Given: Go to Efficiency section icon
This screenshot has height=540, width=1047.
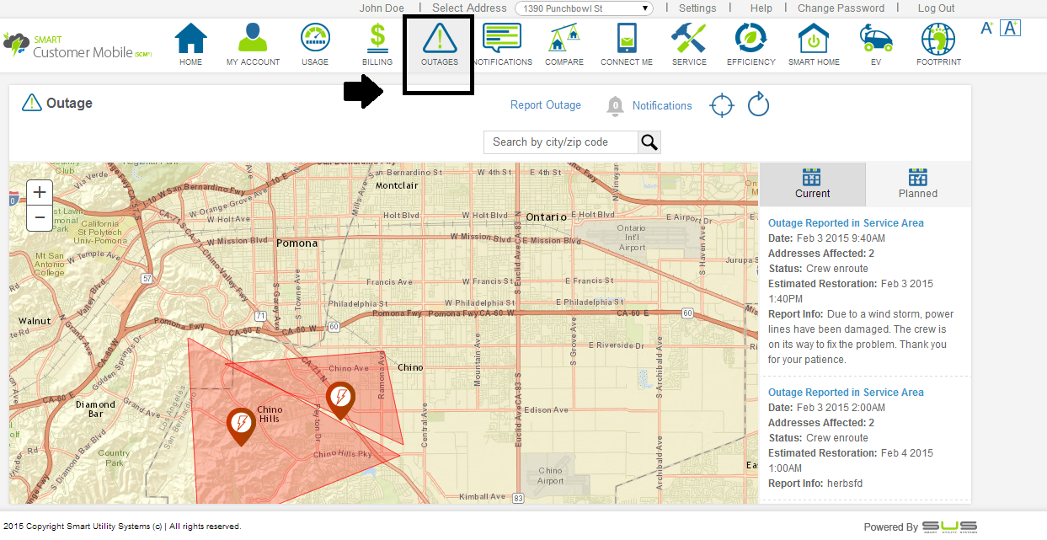Looking at the screenshot, I should [x=751, y=40].
